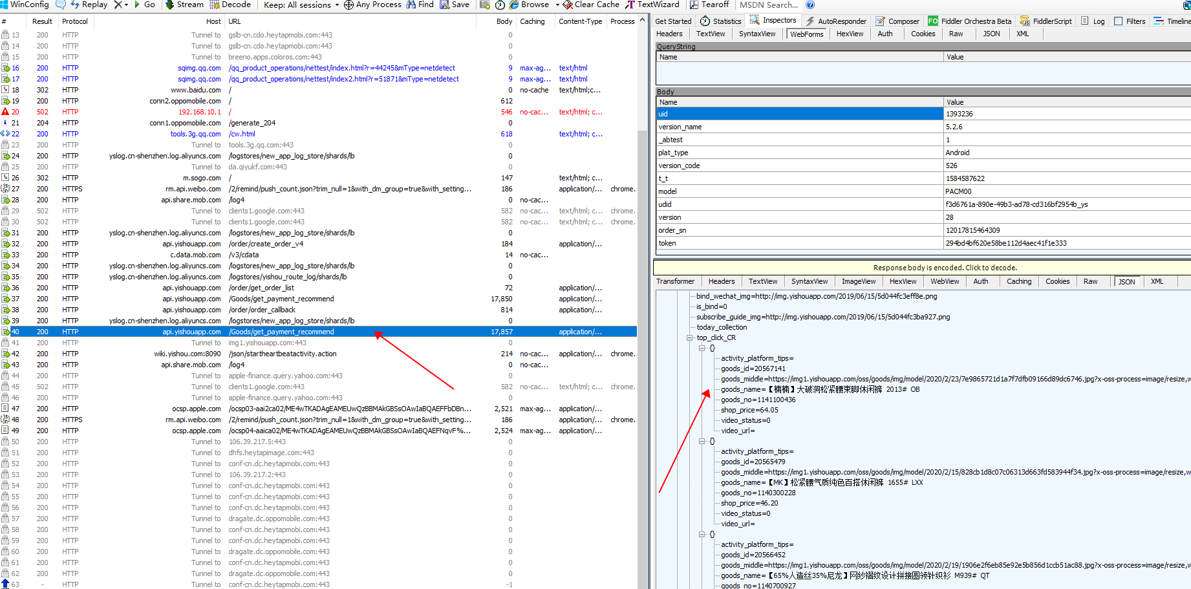Collapse the object node containing goods_id=20566452
The width and height of the screenshot is (1191, 589).
tap(702, 535)
